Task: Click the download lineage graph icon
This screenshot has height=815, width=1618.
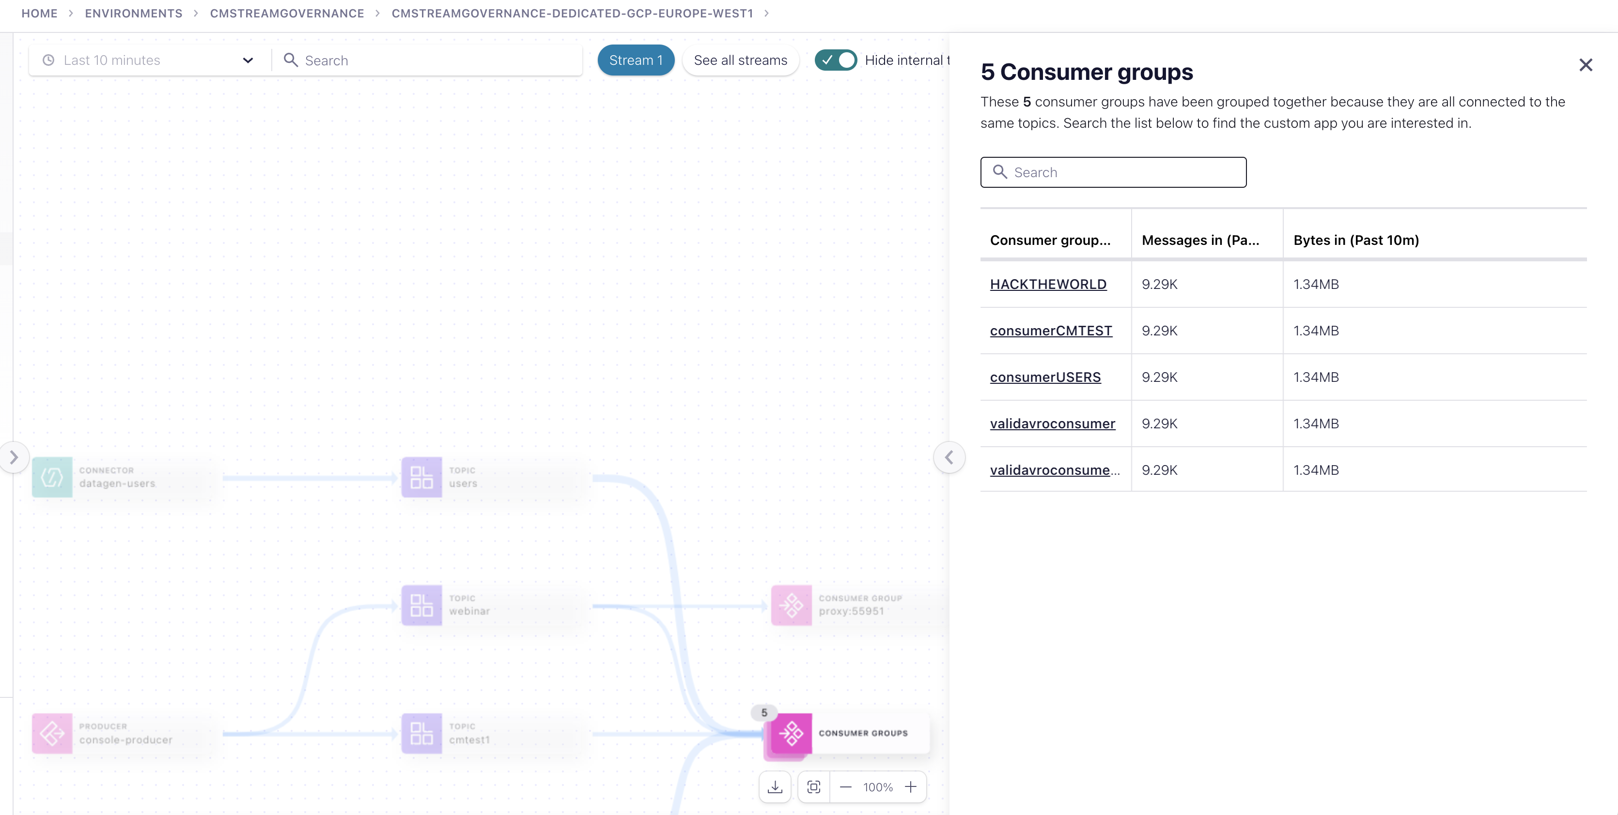Action: click(x=775, y=787)
